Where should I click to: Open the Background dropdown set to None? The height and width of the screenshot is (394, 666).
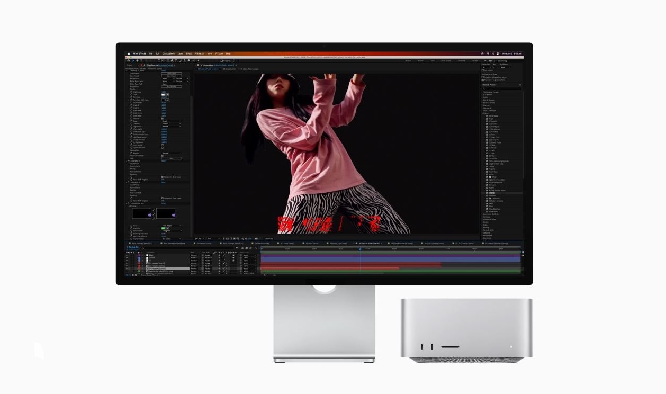tap(168, 78)
